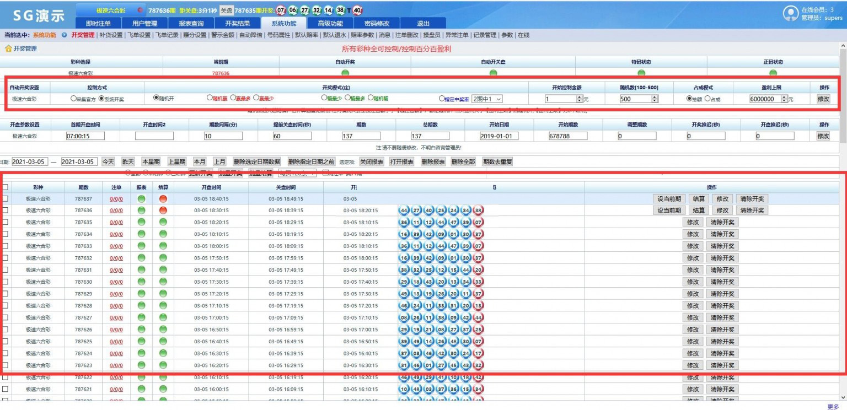The height and width of the screenshot is (410, 847).
Task: Select the 采集官方 control mode radio button
Action: [x=73, y=99]
